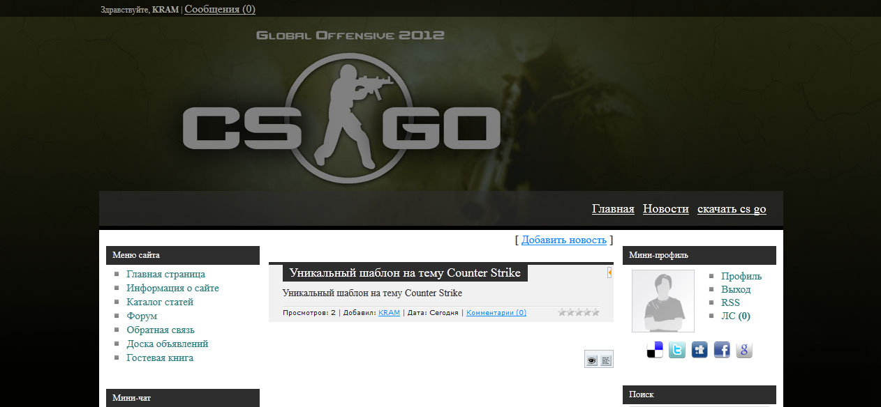This screenshot has height=407, width=881.
Task: Click the Мини-чат block header
Action: (x=183, y=398)
